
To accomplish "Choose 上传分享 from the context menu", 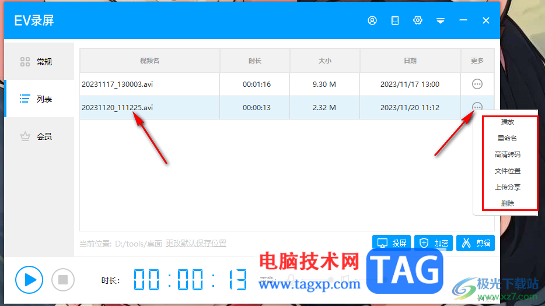I will click(508, 187).
